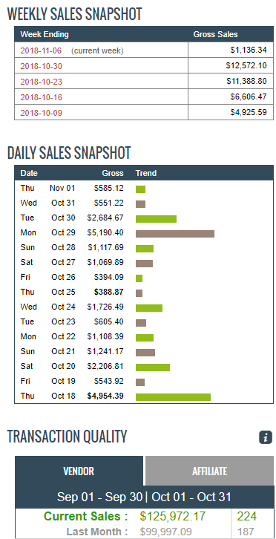This screenshot has width=276, height=539.
Task: Click the Current Sales $125,972.17 figure
Action: [173, 516]
